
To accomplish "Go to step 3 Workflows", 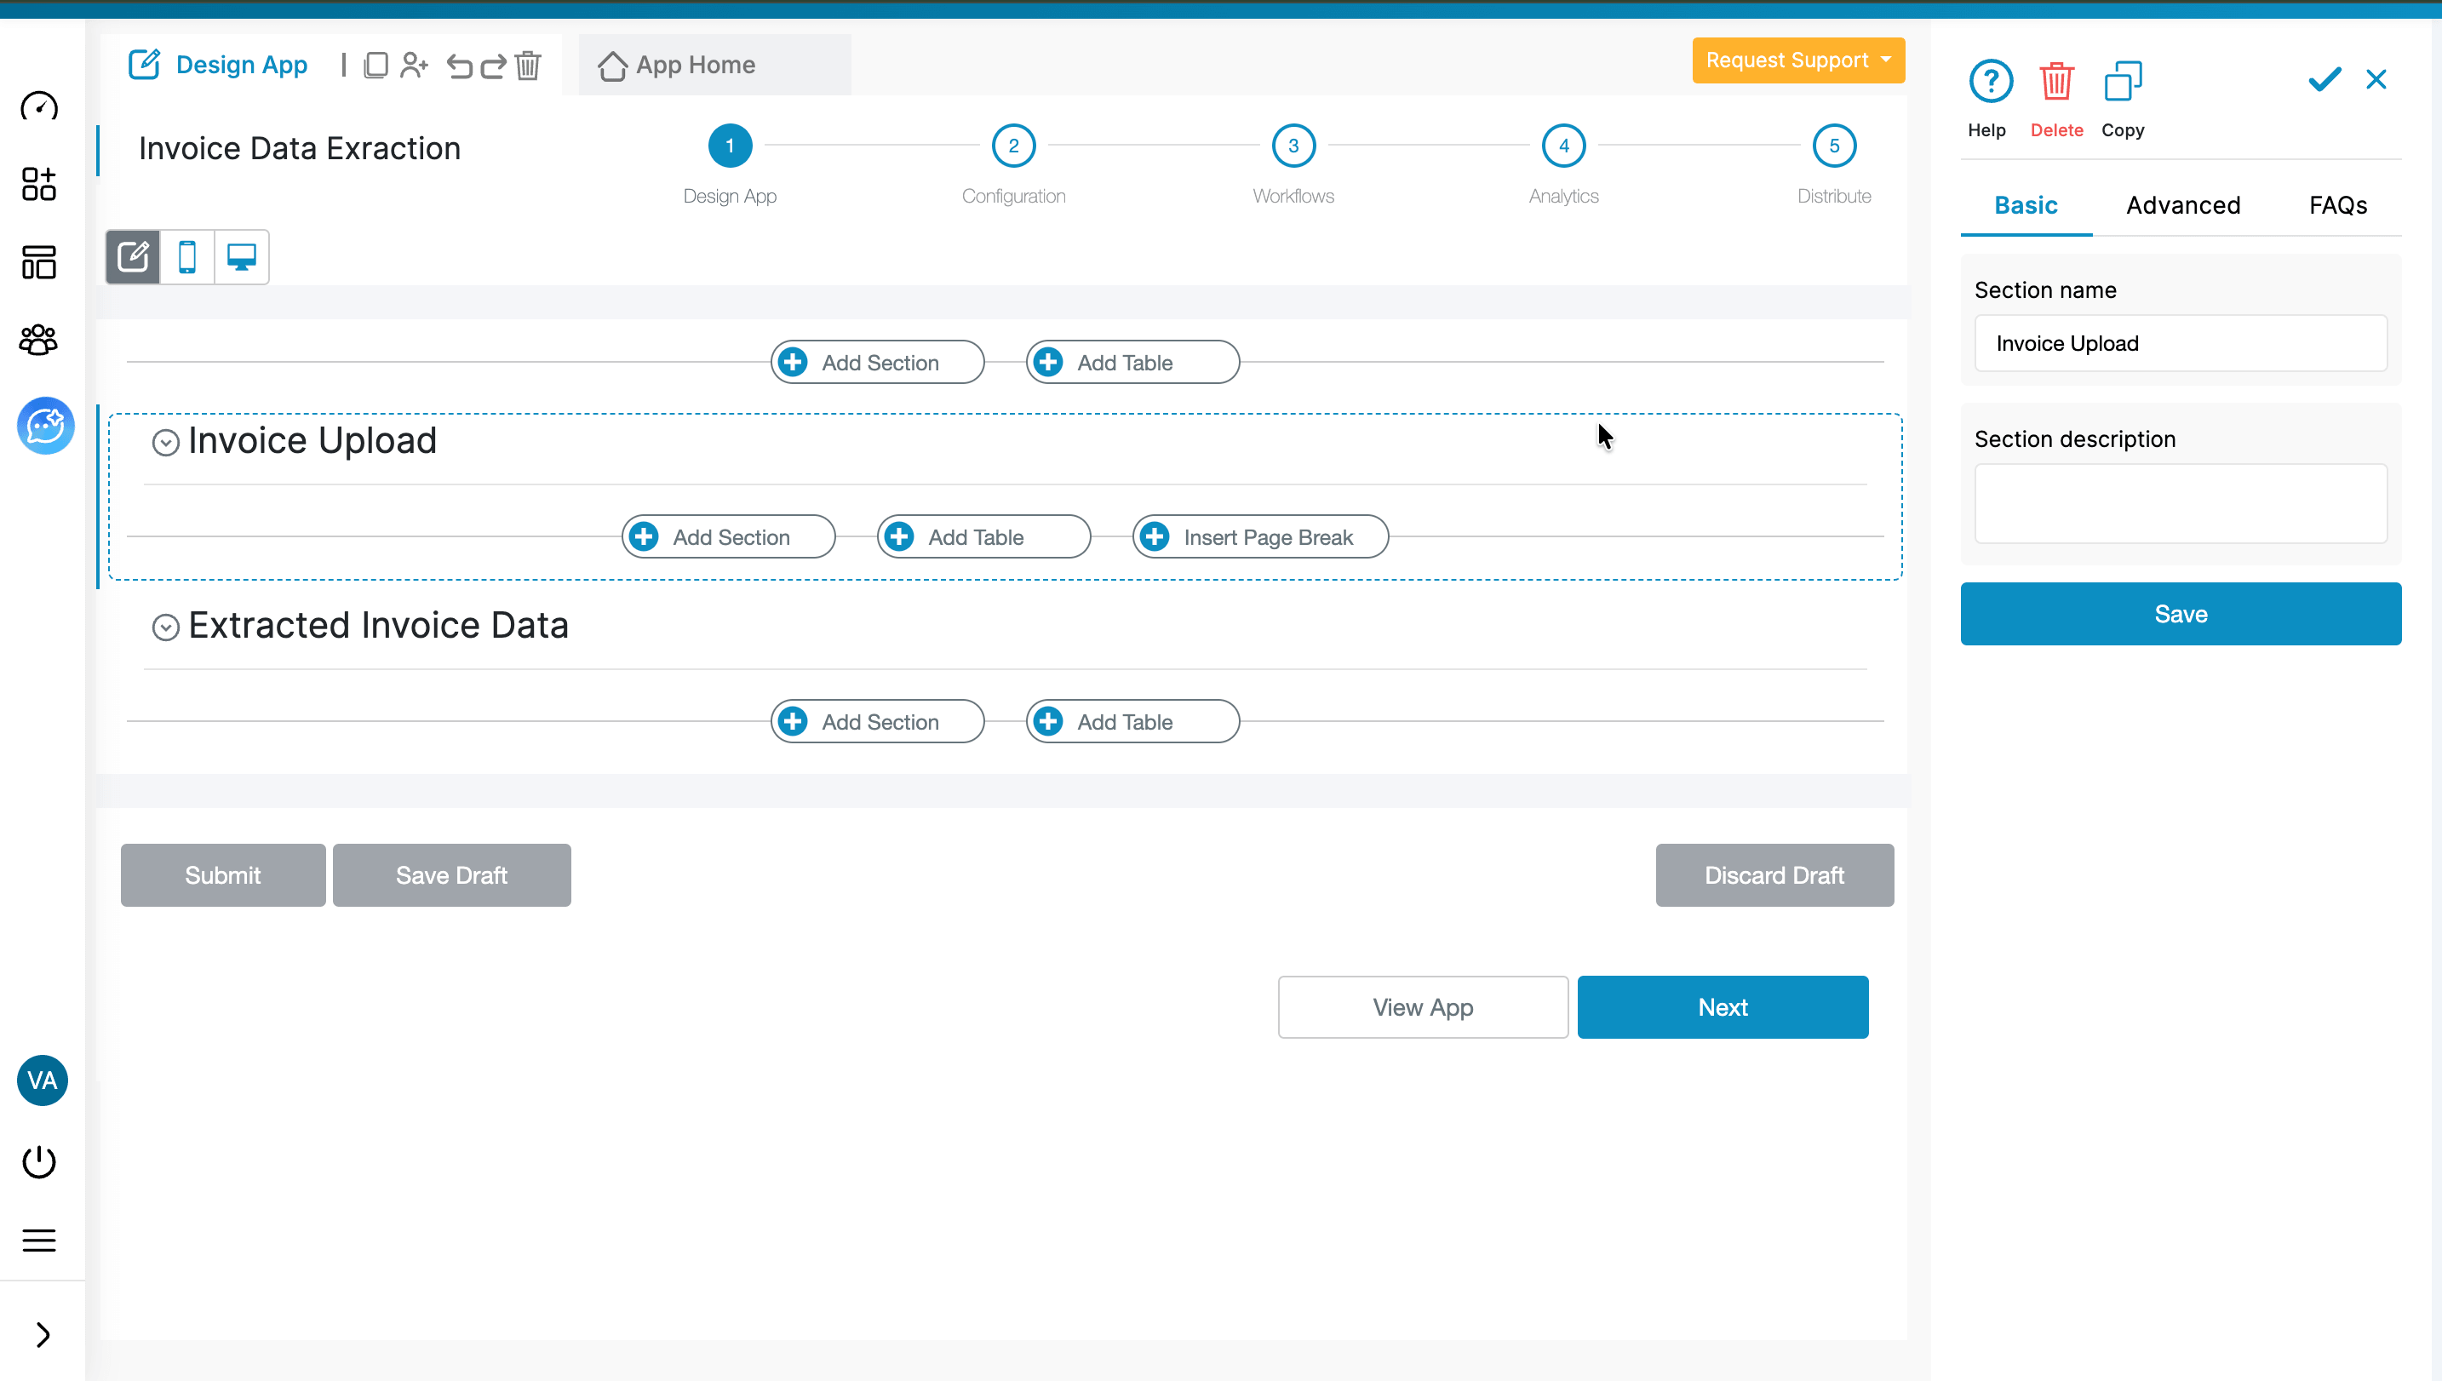I will [1293, 146].
